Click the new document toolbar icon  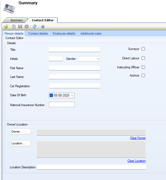click(14, 27)
